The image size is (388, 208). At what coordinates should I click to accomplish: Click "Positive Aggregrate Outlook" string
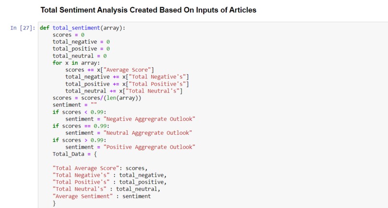click(149, 147)
